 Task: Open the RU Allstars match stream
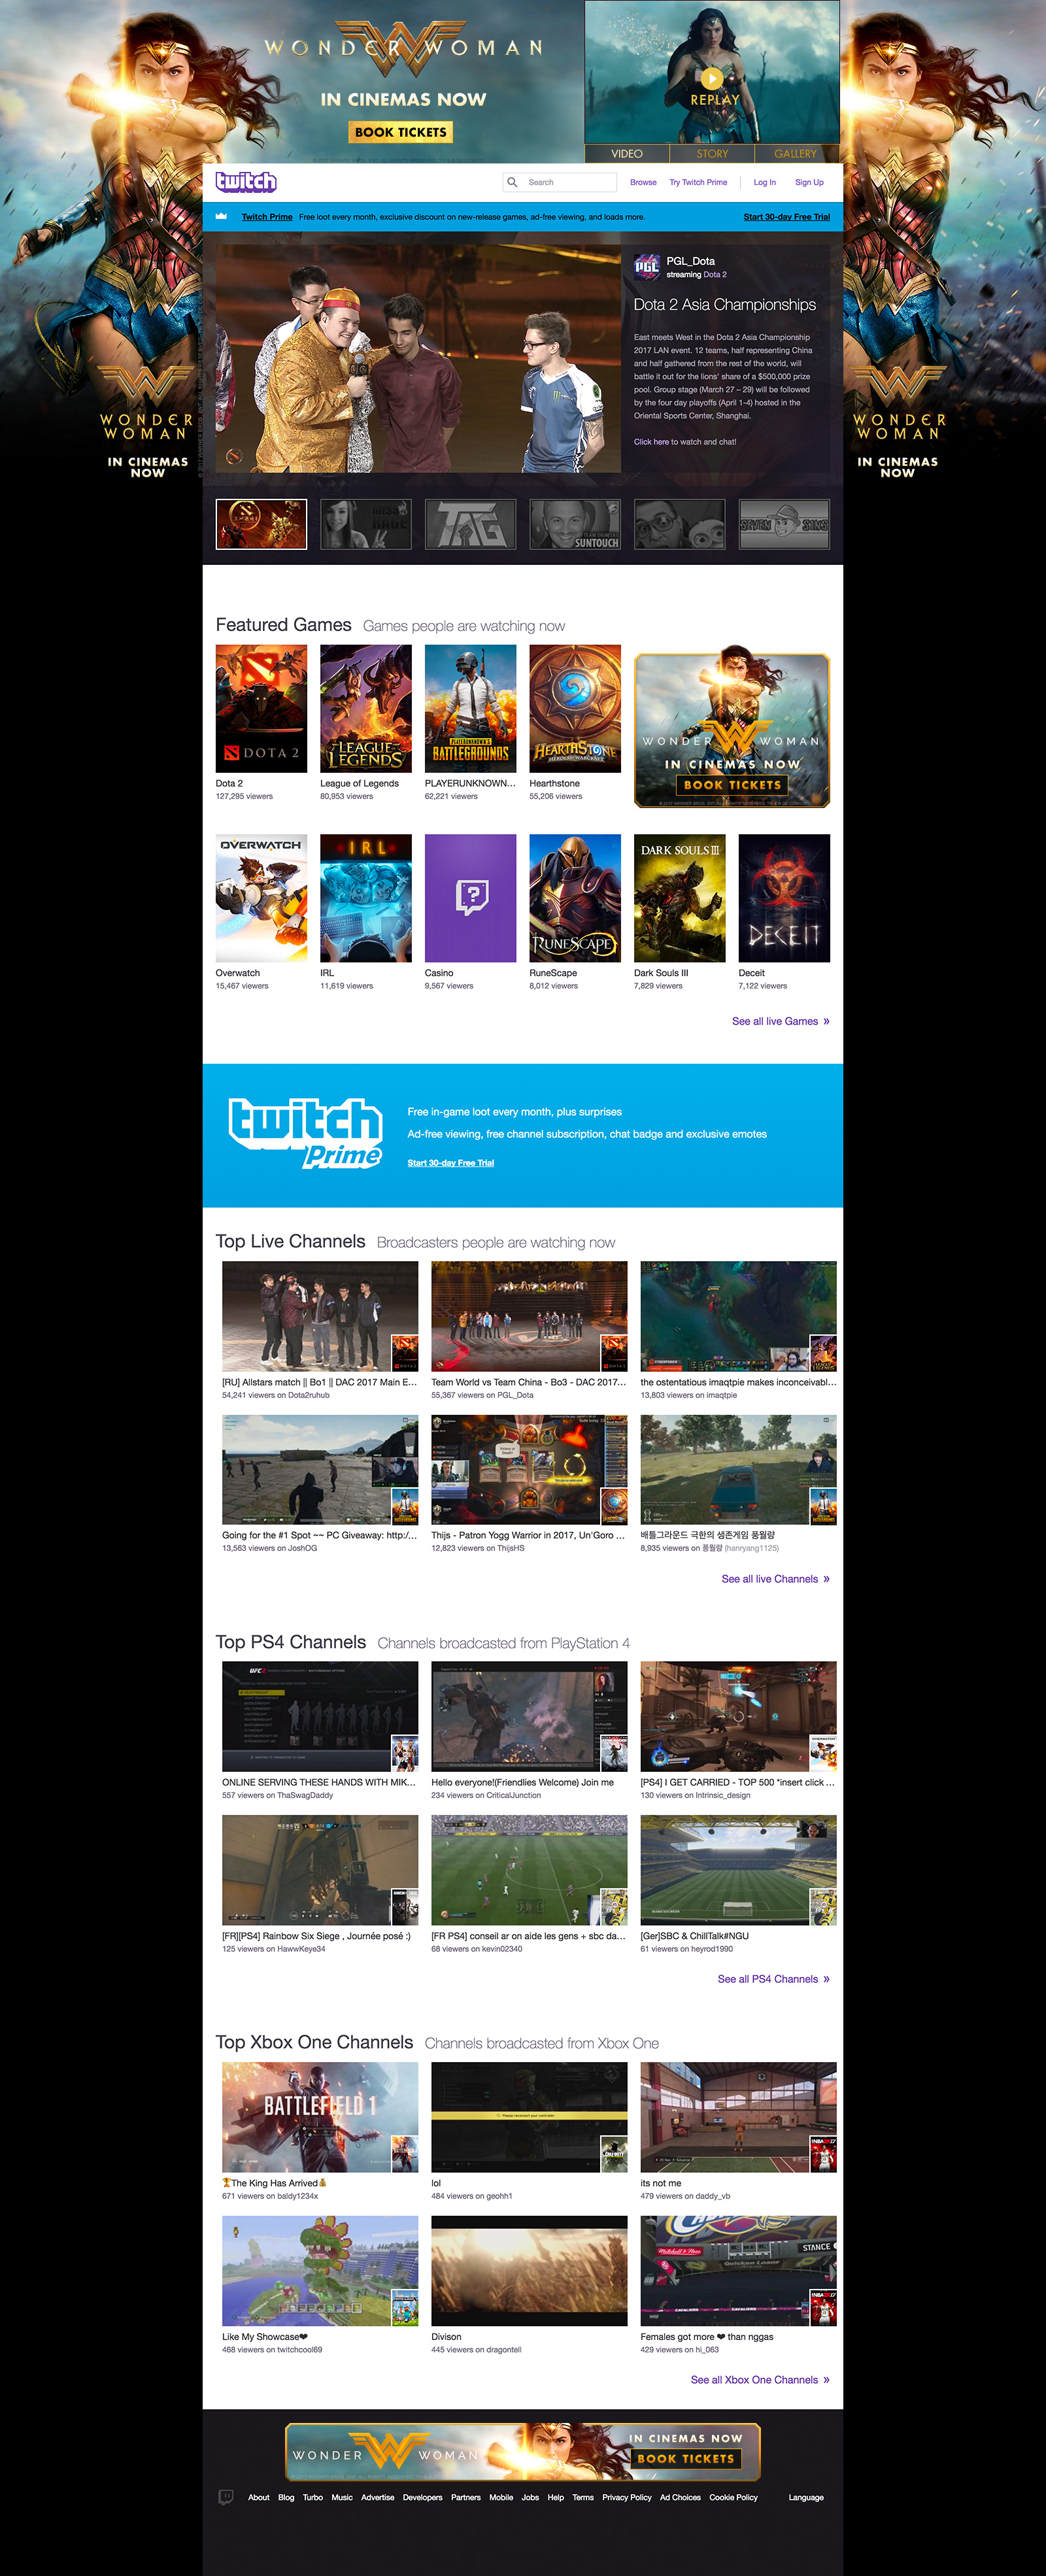320,1316
